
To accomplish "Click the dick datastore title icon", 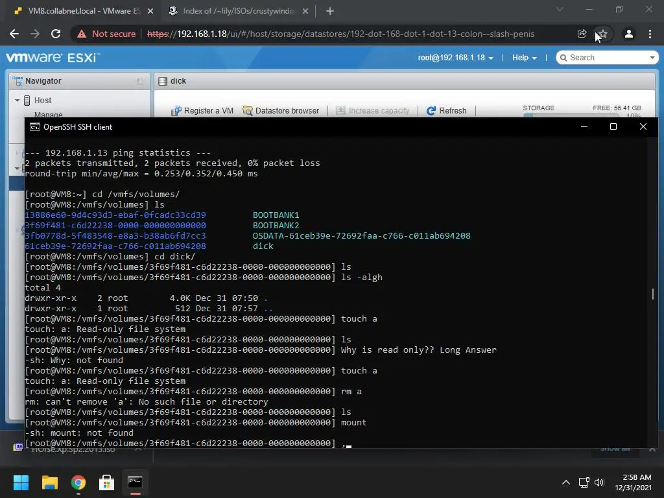I will point(163,81).
